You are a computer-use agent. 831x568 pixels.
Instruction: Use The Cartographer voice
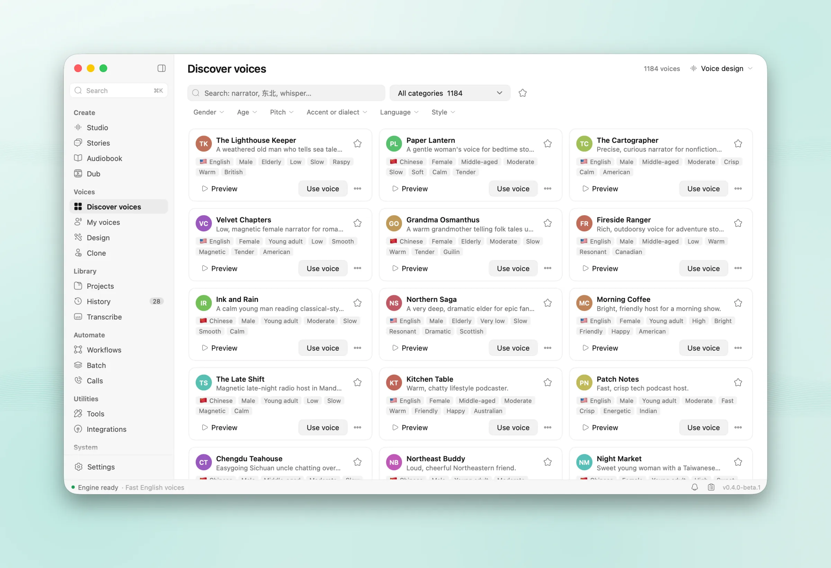click(703, 189)
